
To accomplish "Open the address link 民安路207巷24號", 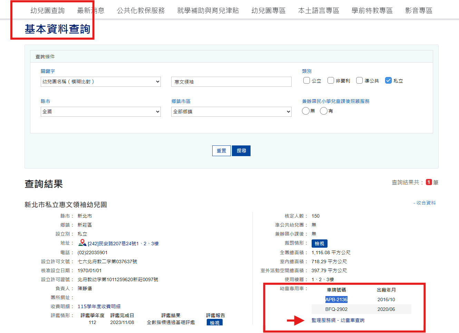I will click(123, 244).
